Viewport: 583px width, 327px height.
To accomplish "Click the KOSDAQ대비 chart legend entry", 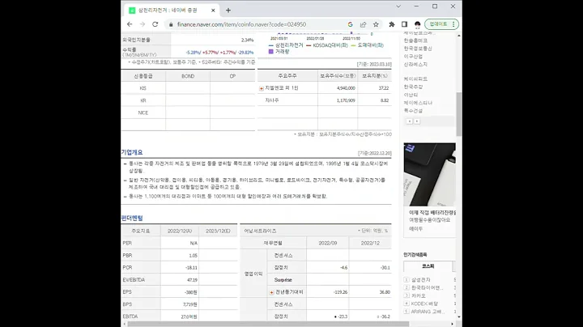I will pos(327,45).
